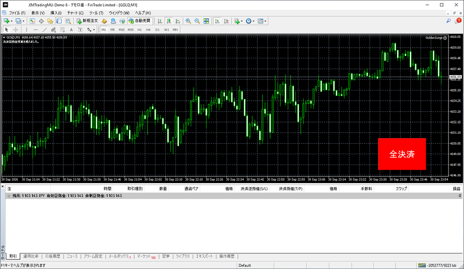Draw a vertical line tool
The height and width of the screenshot is (269, 464).
point(26,29)
